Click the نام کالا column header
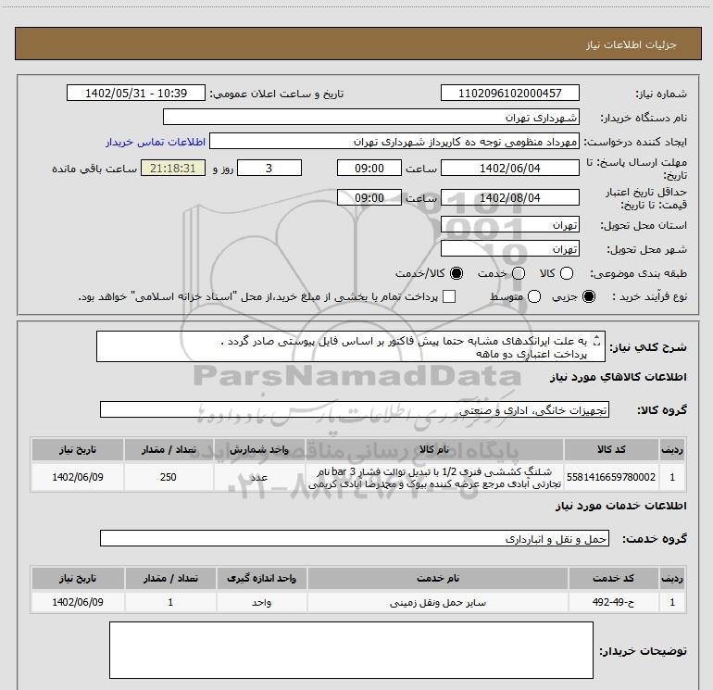 tap(434, 449)
